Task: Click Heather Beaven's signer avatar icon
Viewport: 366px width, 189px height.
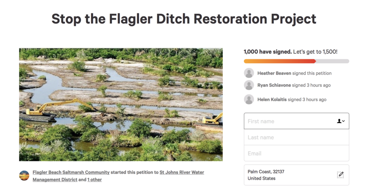Action: point(249,73)
